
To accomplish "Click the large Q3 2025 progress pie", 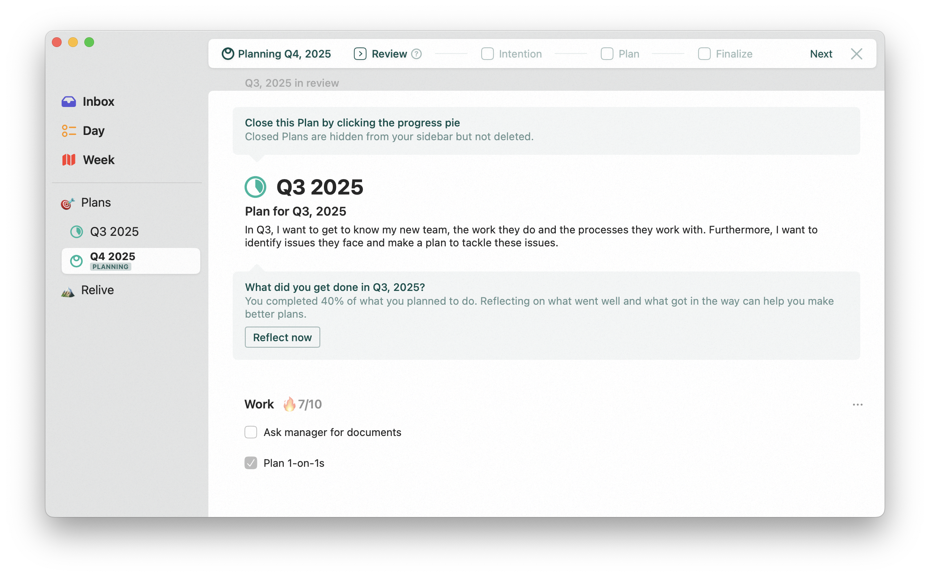I will coord(255,187).
